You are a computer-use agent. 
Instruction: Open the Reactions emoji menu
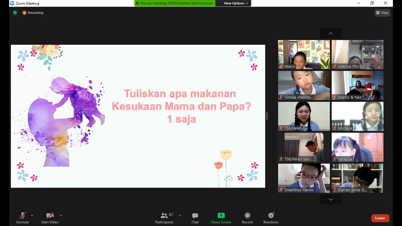(271, 215)
